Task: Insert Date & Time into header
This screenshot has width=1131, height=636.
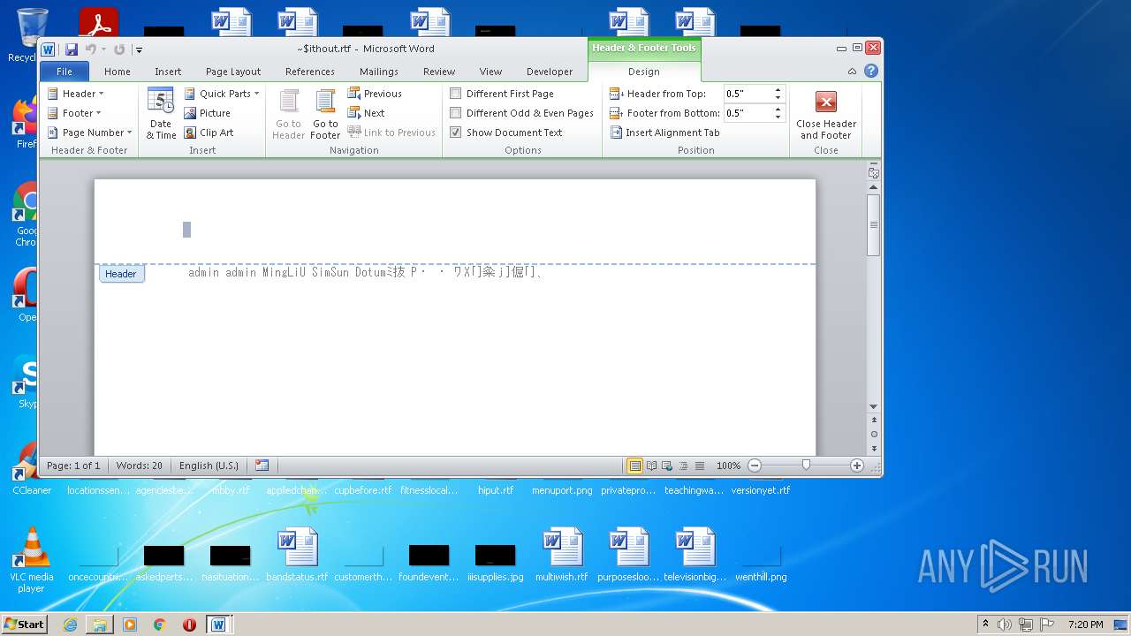Action: (161, 113)
